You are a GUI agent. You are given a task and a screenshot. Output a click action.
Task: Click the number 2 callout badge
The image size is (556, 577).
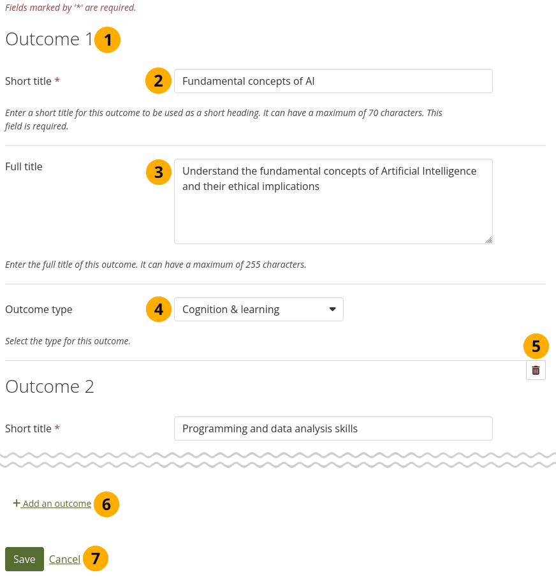[x=159, y=80]
